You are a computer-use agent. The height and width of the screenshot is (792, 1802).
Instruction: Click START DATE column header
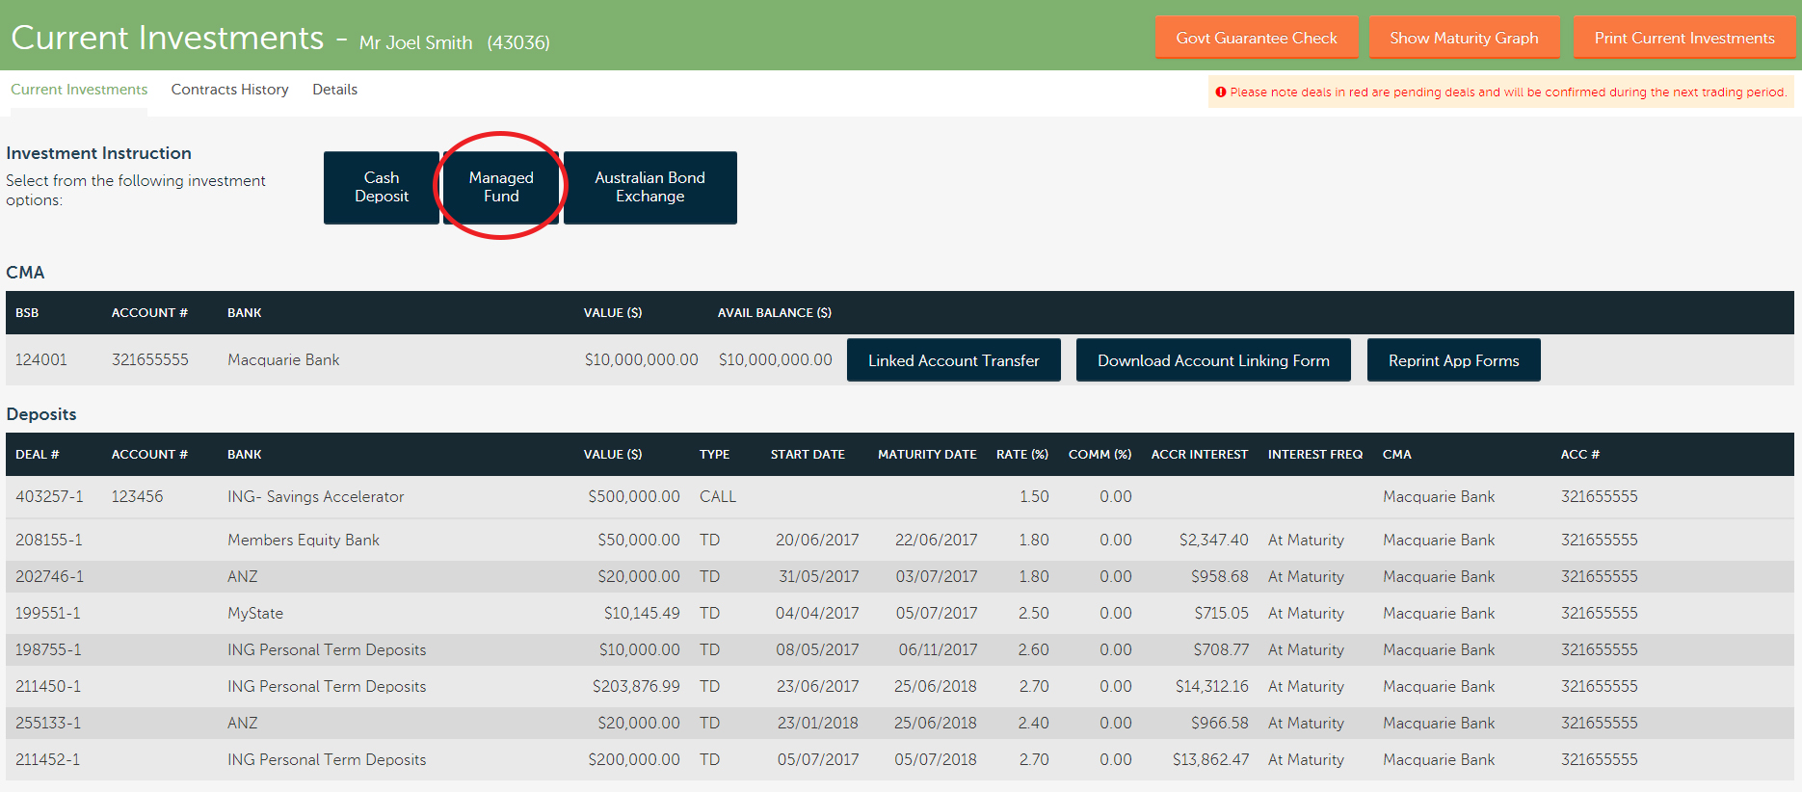(808, 454)
